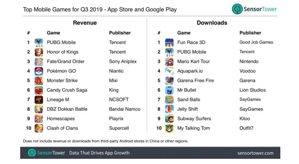Click the Downloads column heading
This screenshot has width=299, height=164.
click(x=212, y=23)
